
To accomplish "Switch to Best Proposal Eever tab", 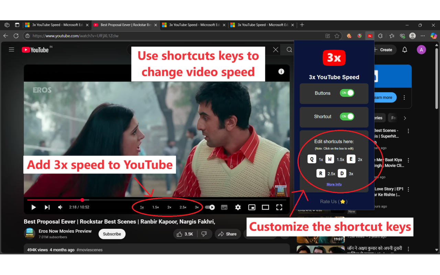I will (125, 25).
